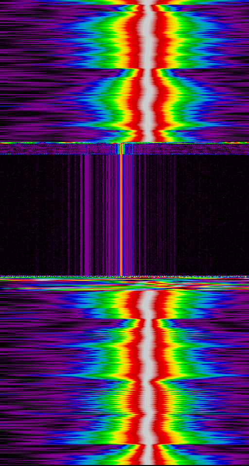Click the empty black area right of the carrier

pos(212,214)
